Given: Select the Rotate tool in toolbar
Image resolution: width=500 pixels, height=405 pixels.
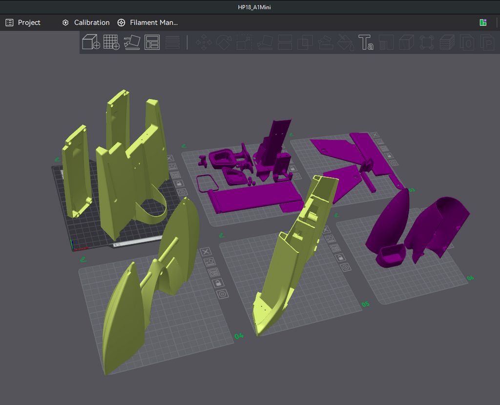Looking at the screenshot, I should click(224, 42).
